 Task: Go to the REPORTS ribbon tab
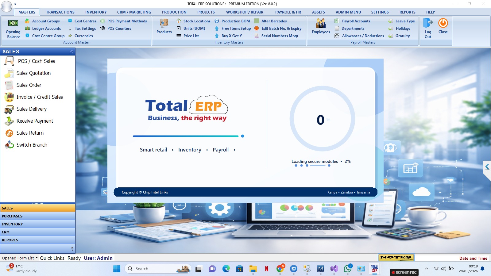(407, 12)
